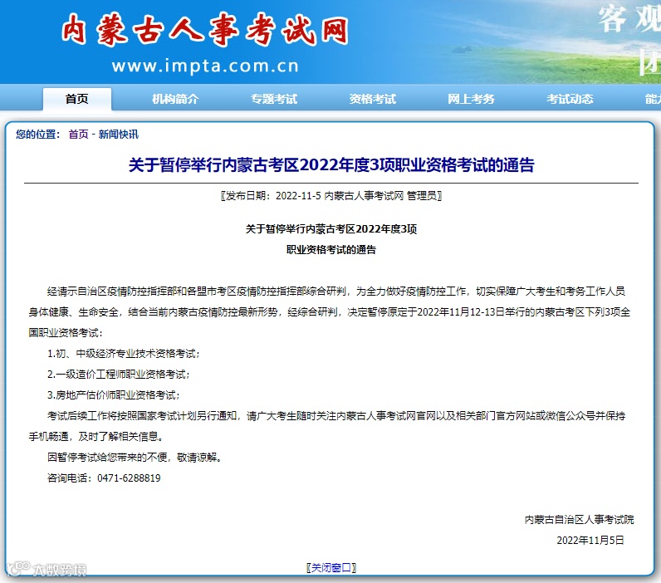Go to 专题考试 in the navigation bar
This screenshot has height=583, width=661.
[x=274, y=99]
